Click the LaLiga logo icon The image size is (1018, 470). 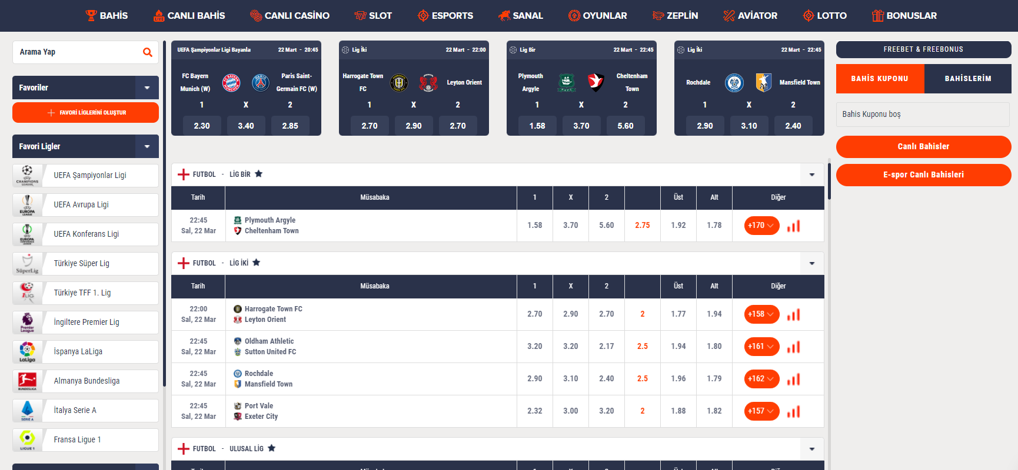point(27,351)
